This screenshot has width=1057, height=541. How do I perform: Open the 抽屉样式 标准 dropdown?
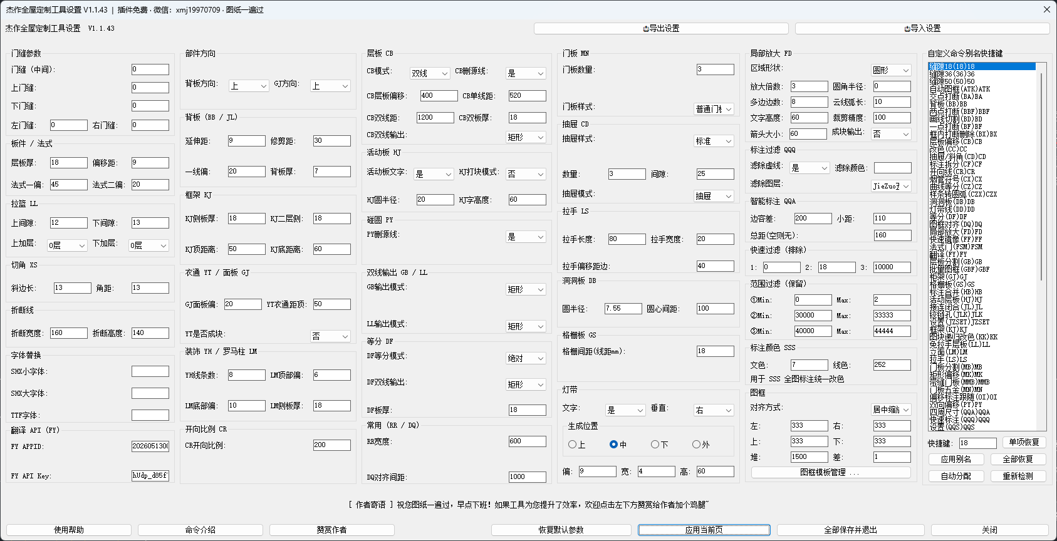(x=714, y=142)
